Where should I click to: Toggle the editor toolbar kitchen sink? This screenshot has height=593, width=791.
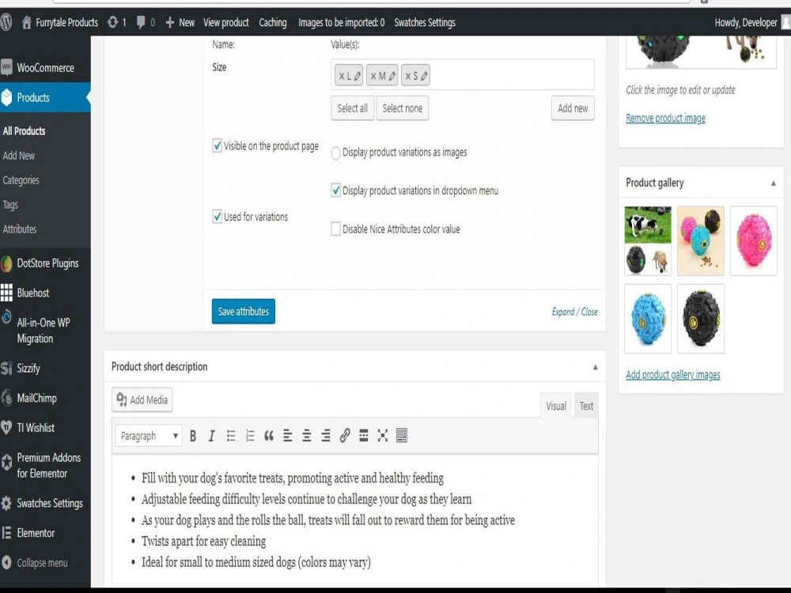tap(402, 436)
